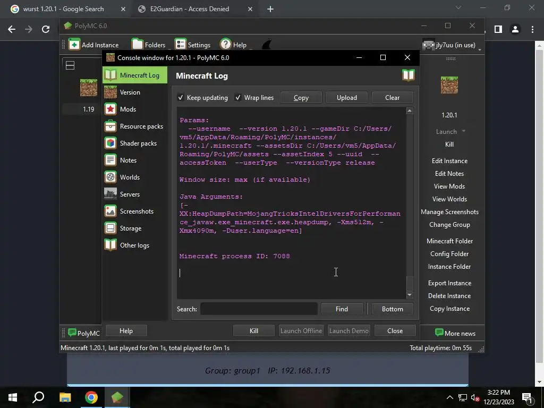Click View Worlds
This screenshot has height=408, width=544.
(x=449, y=199)
